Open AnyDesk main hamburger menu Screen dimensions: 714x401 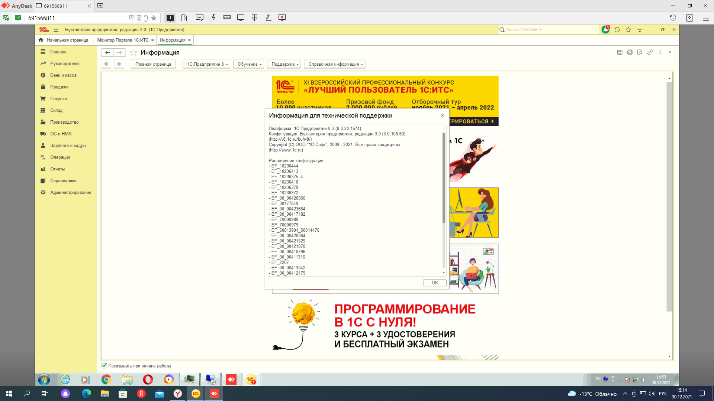point(706,17)
